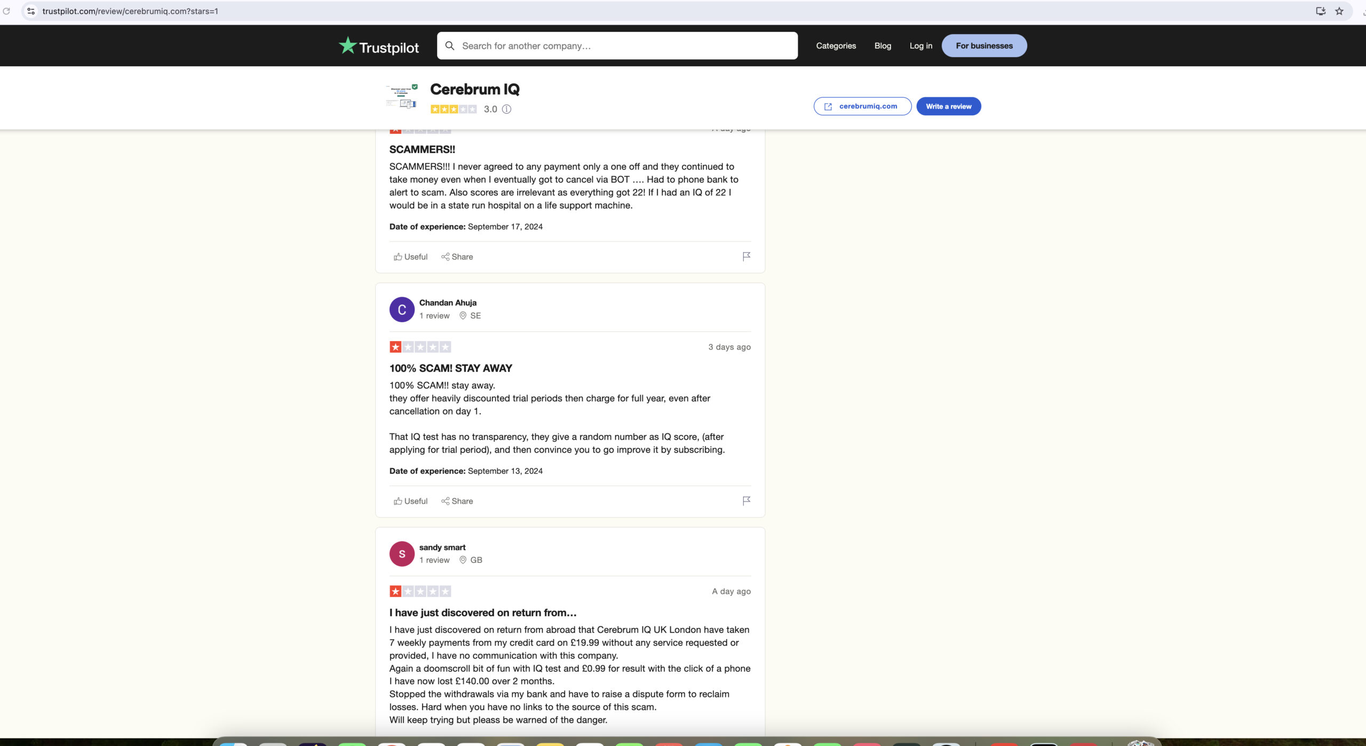Open the I have just discovered review title
1366x746 pixels.
tap(483, 613)
